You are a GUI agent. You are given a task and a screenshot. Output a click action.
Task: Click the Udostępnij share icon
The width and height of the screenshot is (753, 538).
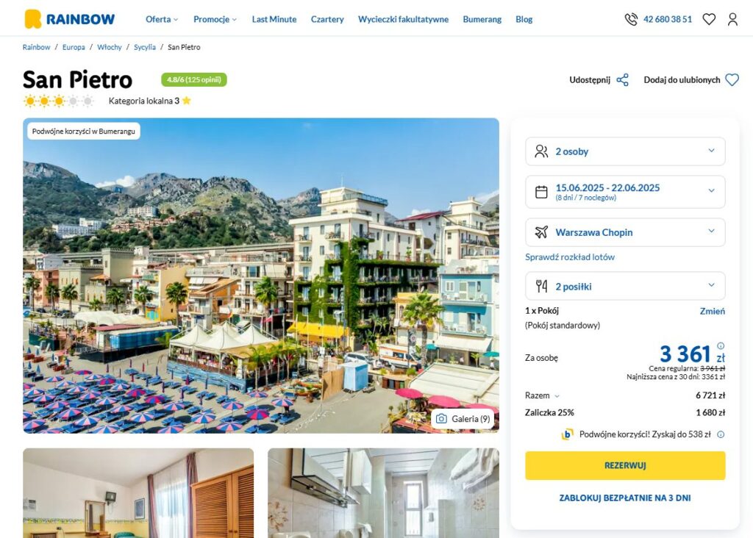[622, 79]
